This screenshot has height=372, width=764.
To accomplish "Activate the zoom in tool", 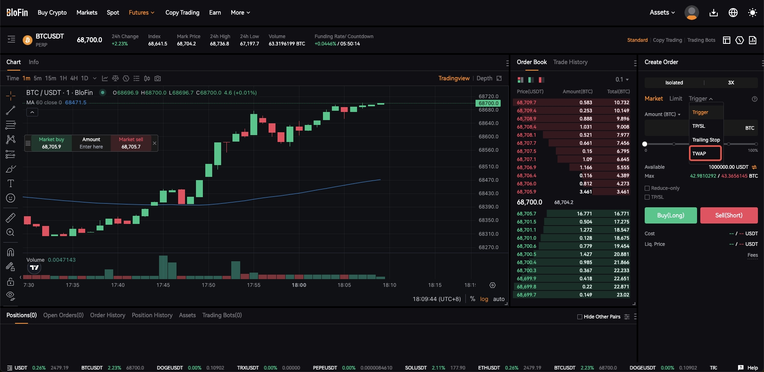I will point(11,232).
